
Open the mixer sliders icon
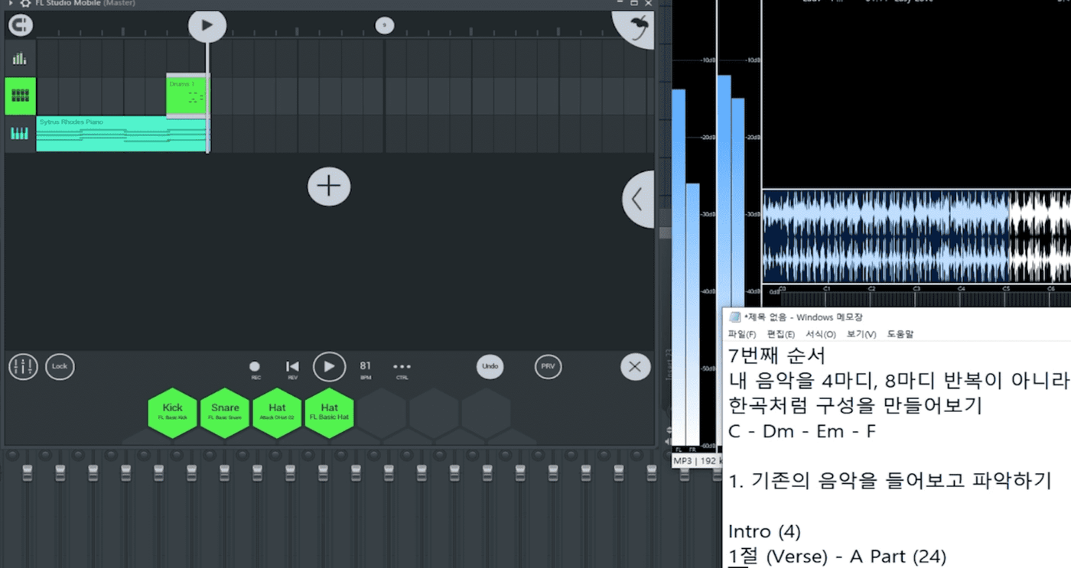[x=23, y=367]
